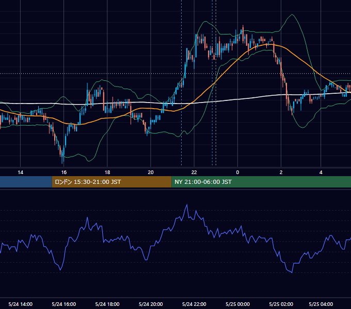Click the oscillator's highest peak near 22:00
Screen dimensions: 351x309
pyautogui.click(x=187, y=204)
